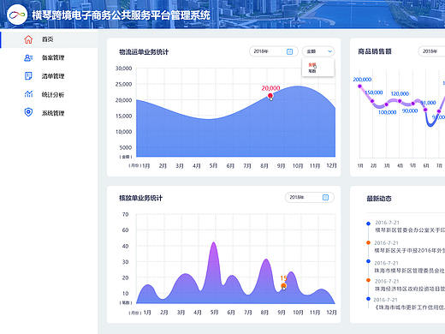Open 系统管理 menu label
Image resolution: width=445 pixels, height=334 pixels.
[53, 113]
